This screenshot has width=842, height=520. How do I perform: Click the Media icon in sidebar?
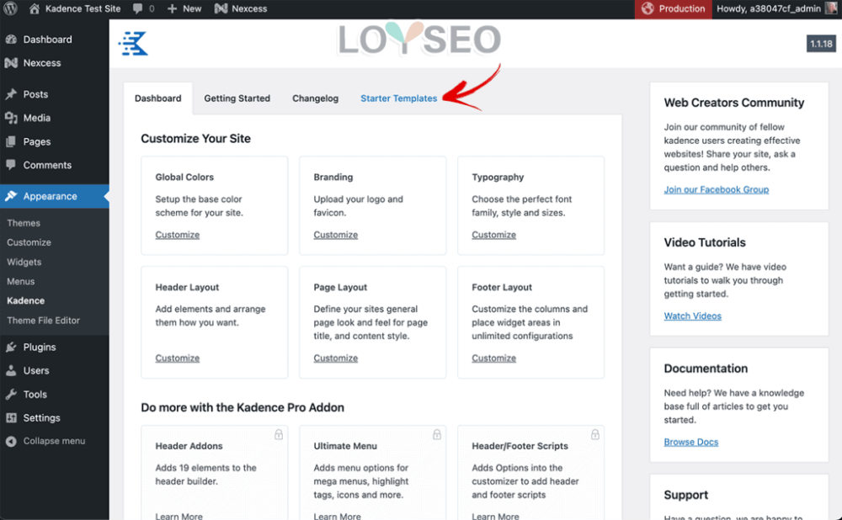pos(11,118)
